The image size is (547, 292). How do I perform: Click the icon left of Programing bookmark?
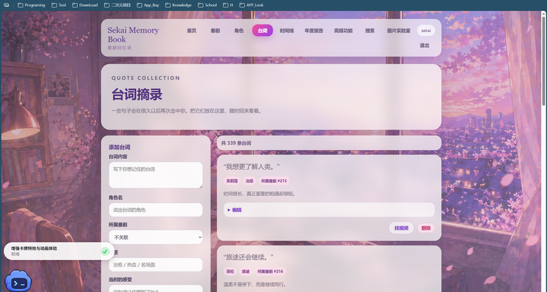[x=6, y=5]
